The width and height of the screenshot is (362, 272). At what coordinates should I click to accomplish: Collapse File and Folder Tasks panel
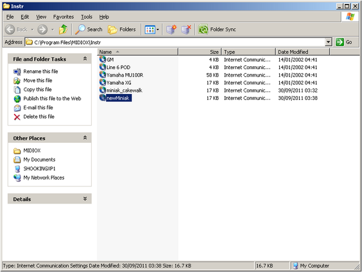(85, 59)
